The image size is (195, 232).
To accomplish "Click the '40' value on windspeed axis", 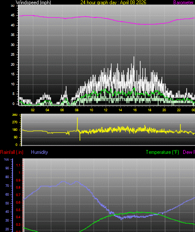I will click(x=13, y=25).
